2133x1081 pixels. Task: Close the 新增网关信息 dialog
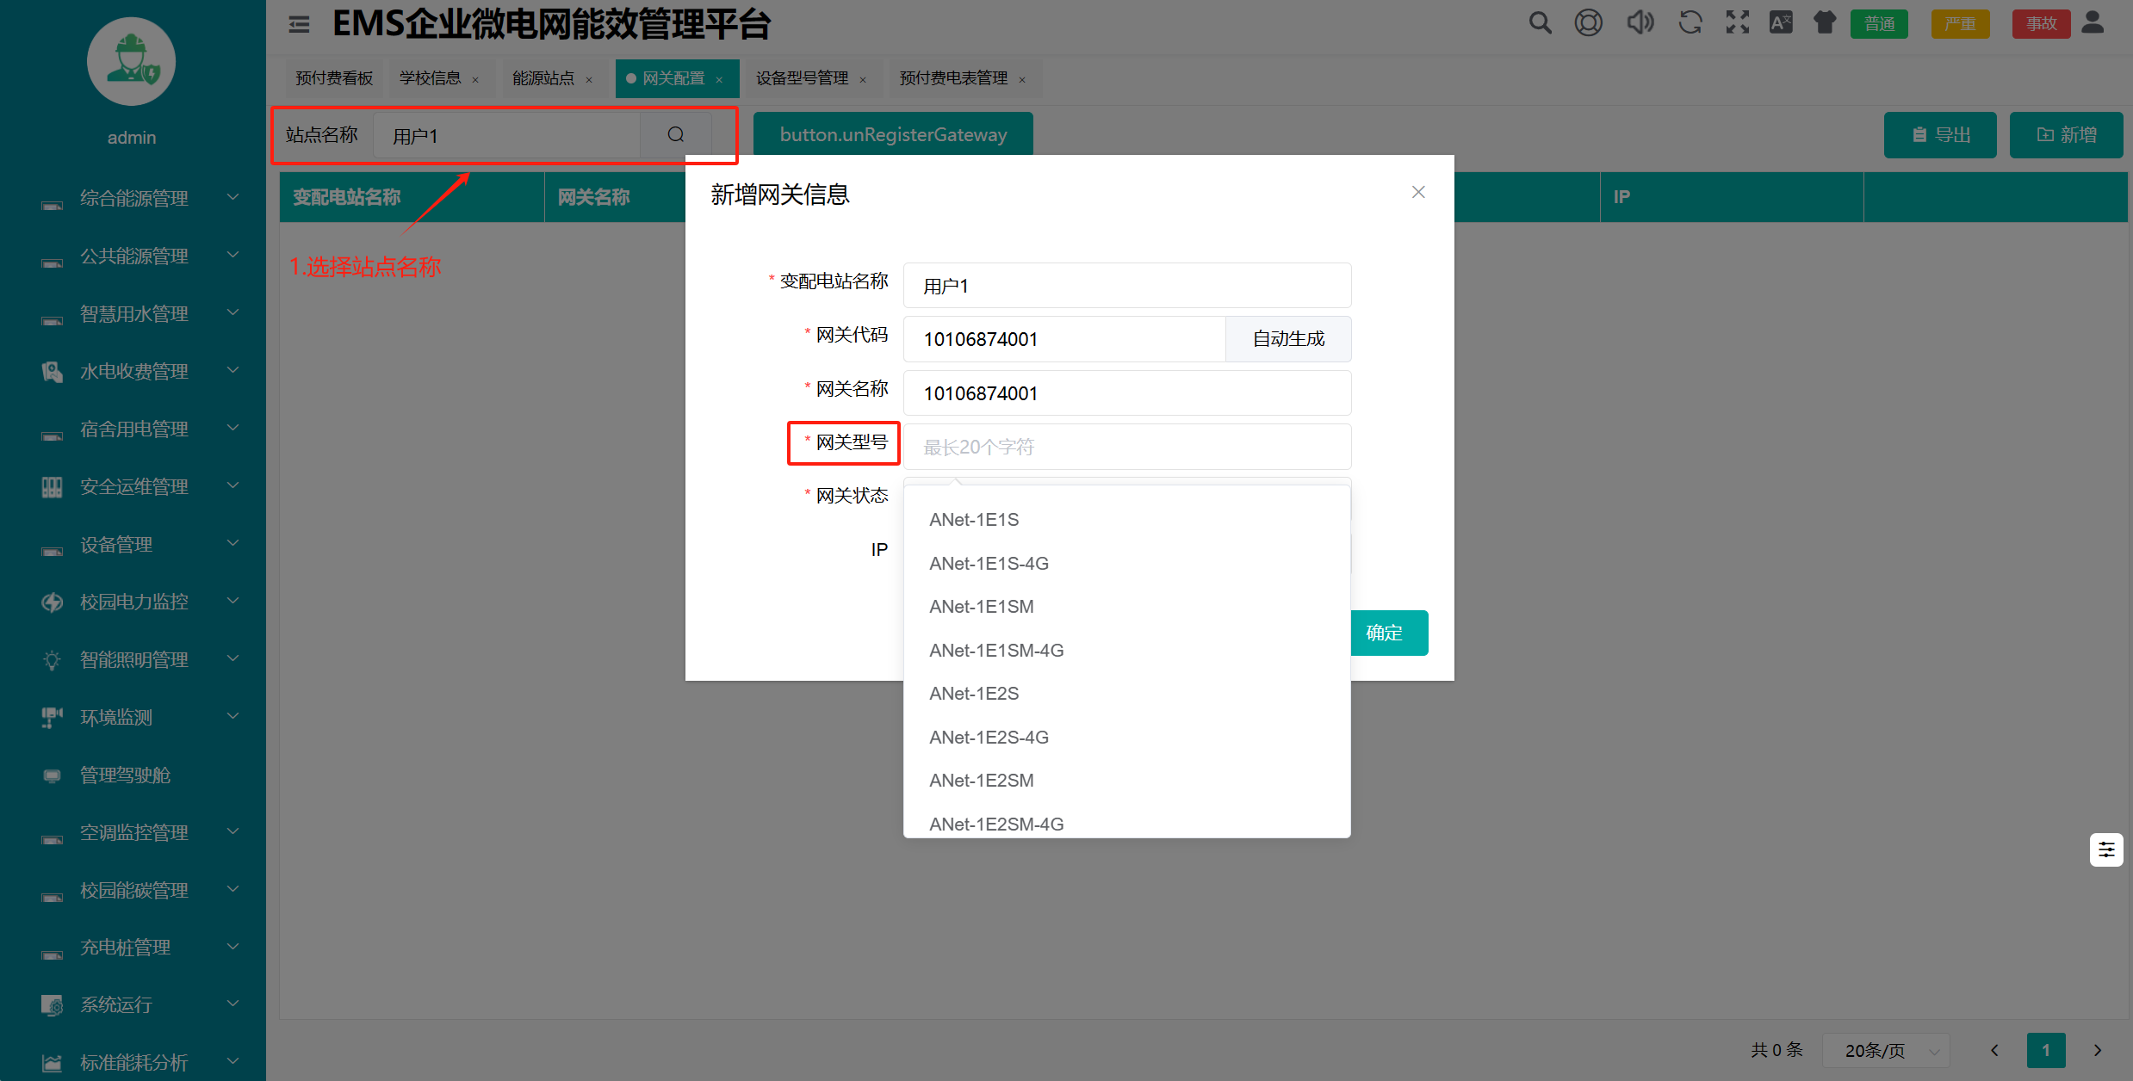point(1417,193)
